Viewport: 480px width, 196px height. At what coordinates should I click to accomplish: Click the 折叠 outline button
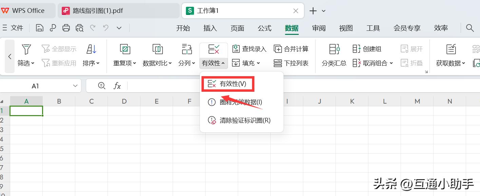412,63
